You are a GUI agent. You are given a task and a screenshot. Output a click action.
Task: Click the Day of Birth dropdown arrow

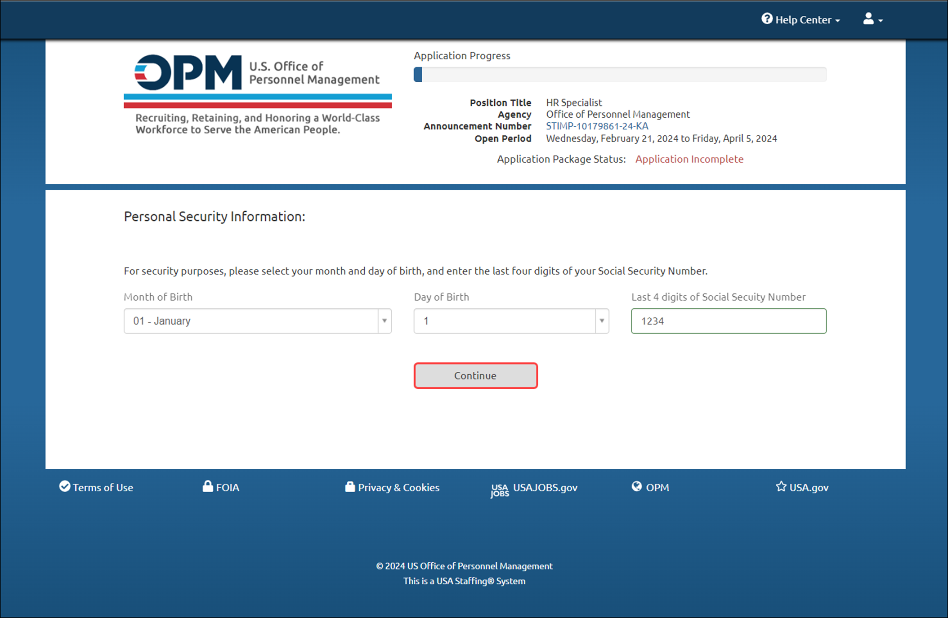[602, 321]
